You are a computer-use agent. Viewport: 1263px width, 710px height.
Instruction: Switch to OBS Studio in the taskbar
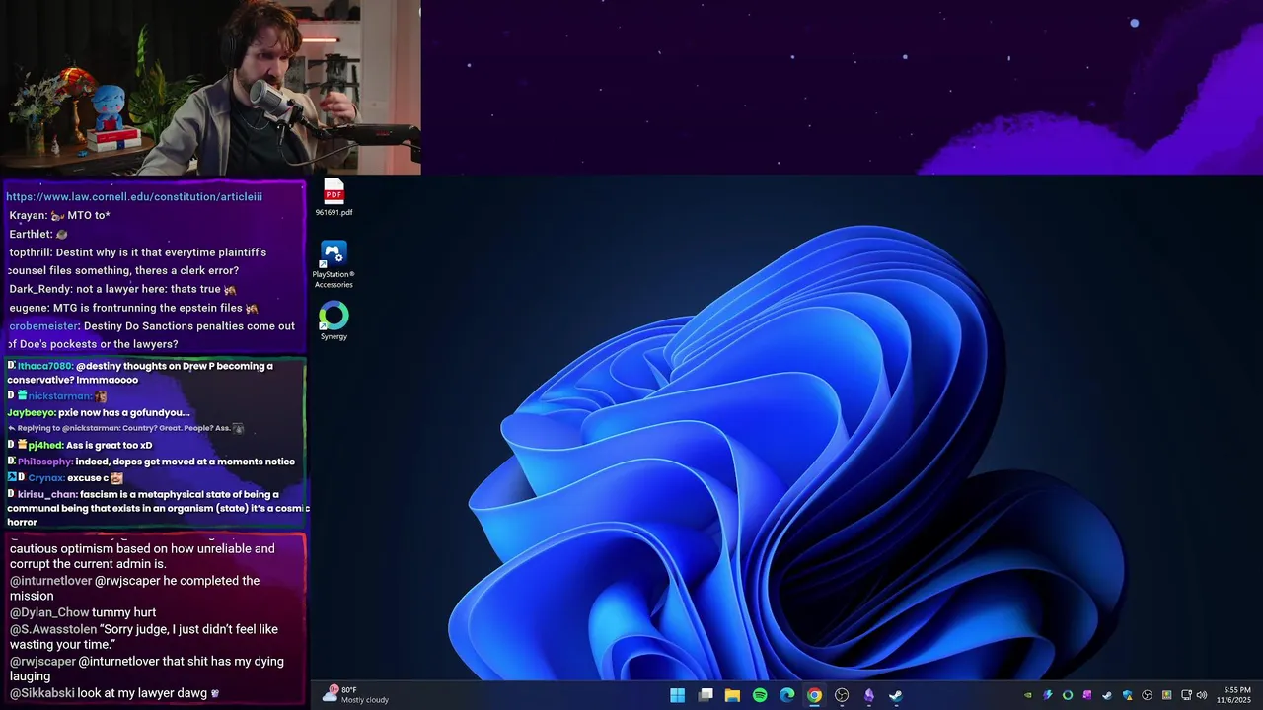[x=842, y=695]
